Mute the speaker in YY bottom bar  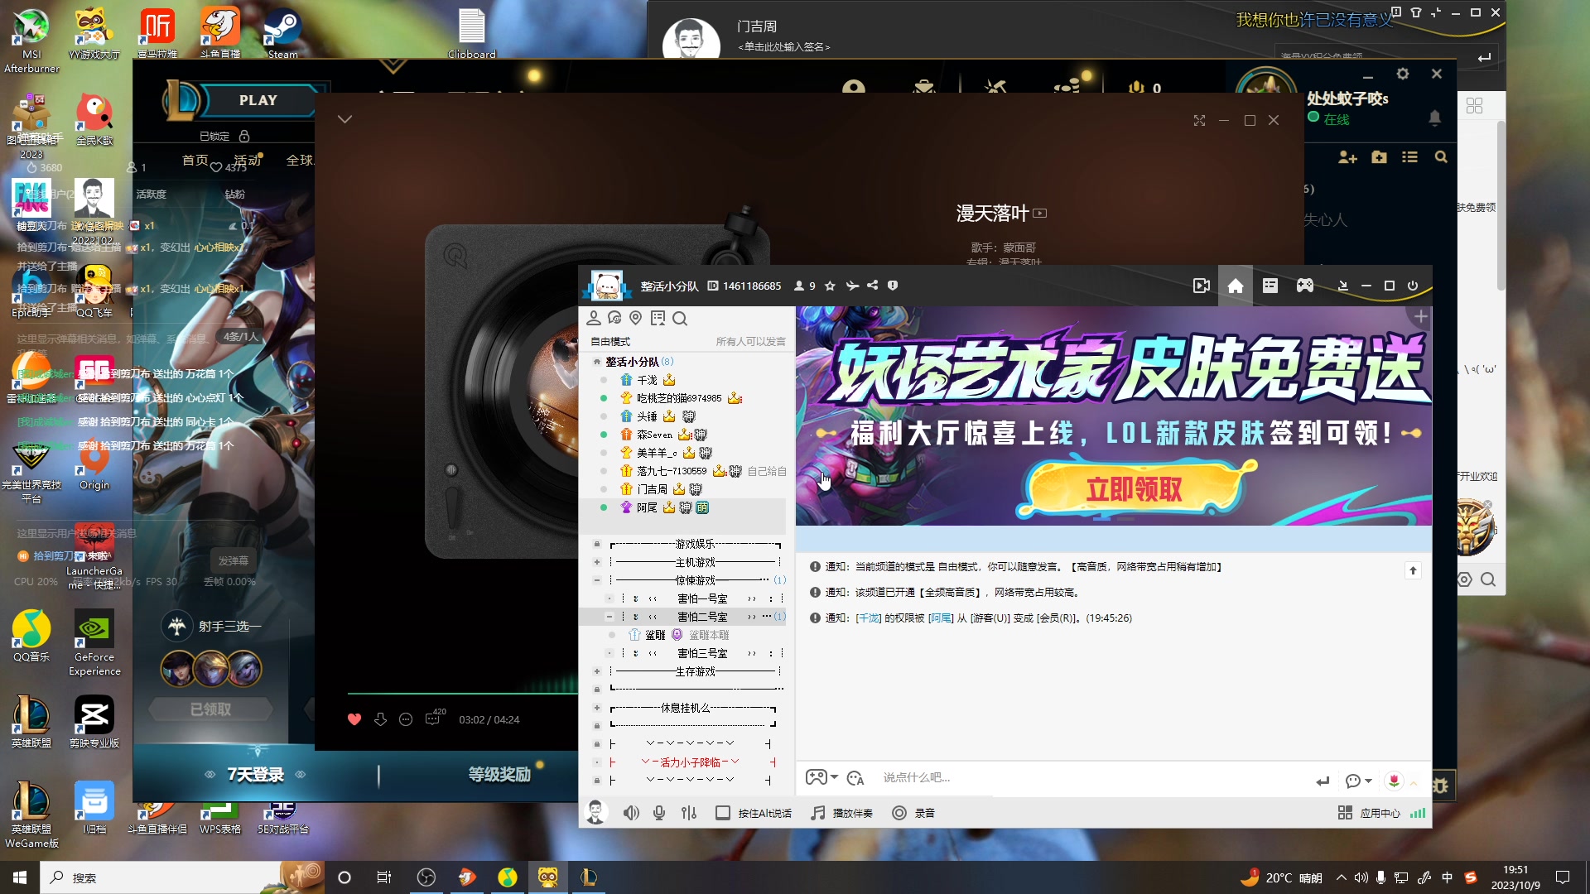pos(631,813)
